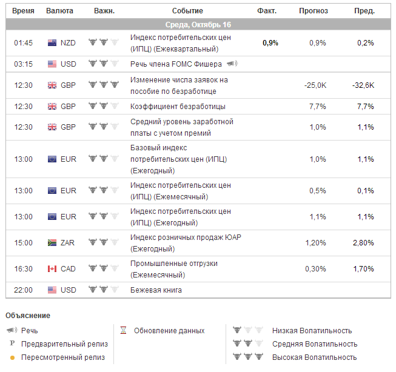Screen dimensions: 396x372
Task: Click the low volatility legend bull icon
Action: (249, 331)
